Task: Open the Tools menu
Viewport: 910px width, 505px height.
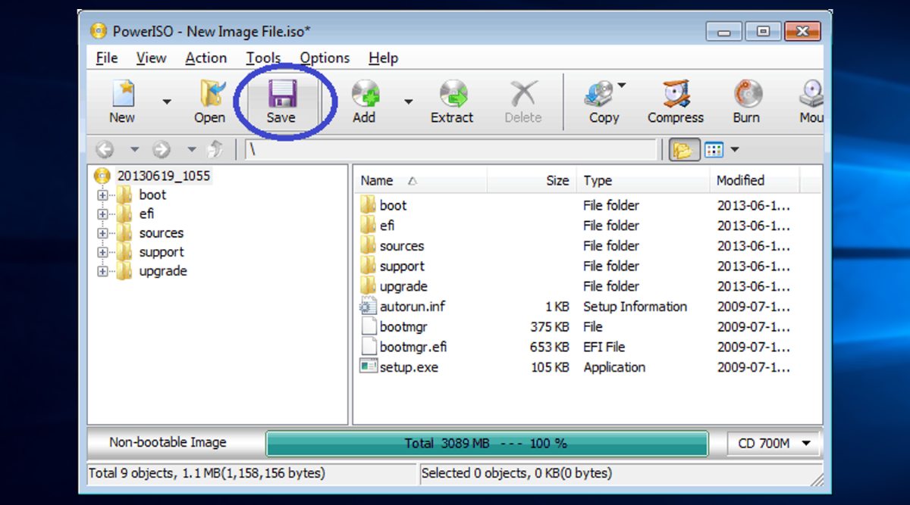Action: pos(263,58)
